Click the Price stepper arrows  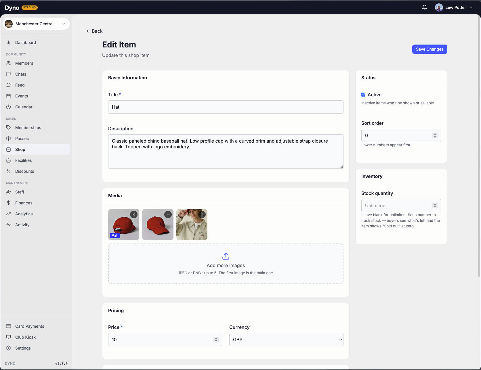click(216, 340)
